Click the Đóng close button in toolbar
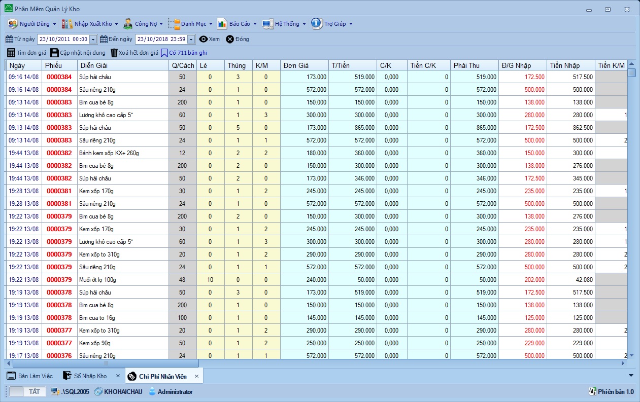 tap(237, 39)
